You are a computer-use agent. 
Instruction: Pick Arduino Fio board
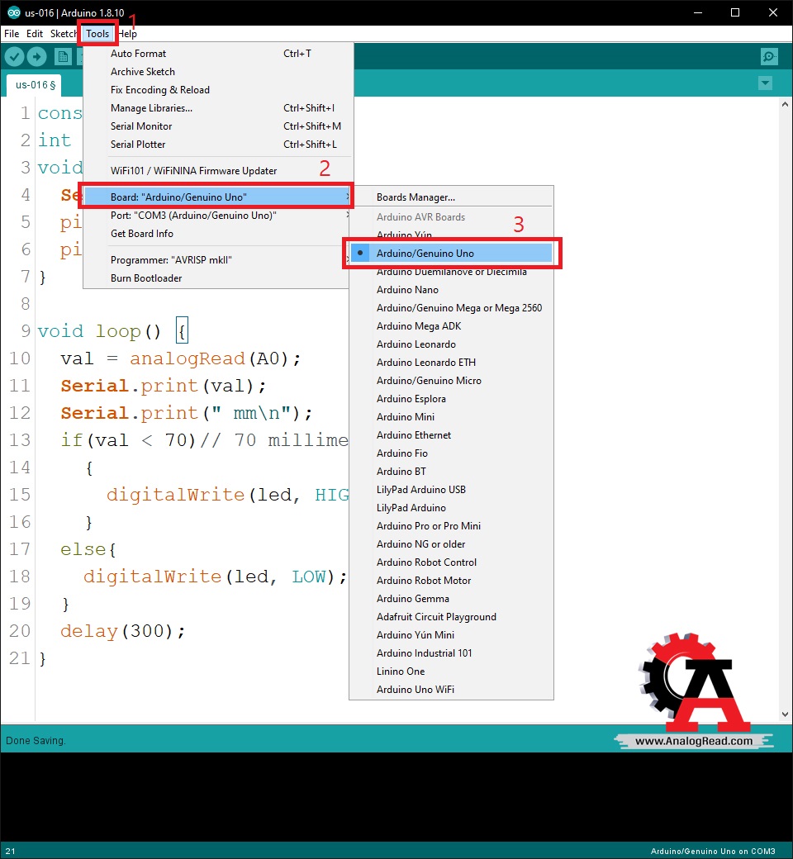(451, 453)
